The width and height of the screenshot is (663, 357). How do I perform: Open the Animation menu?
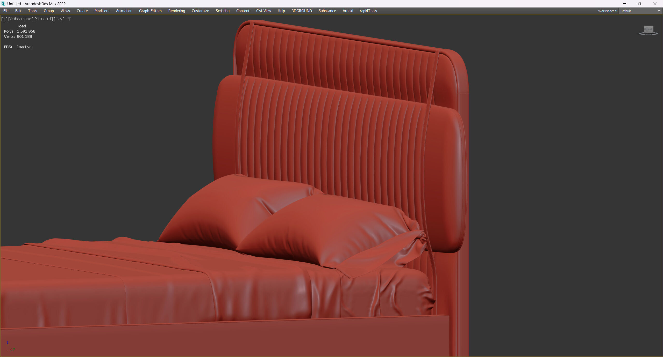[x=124, y=11]
